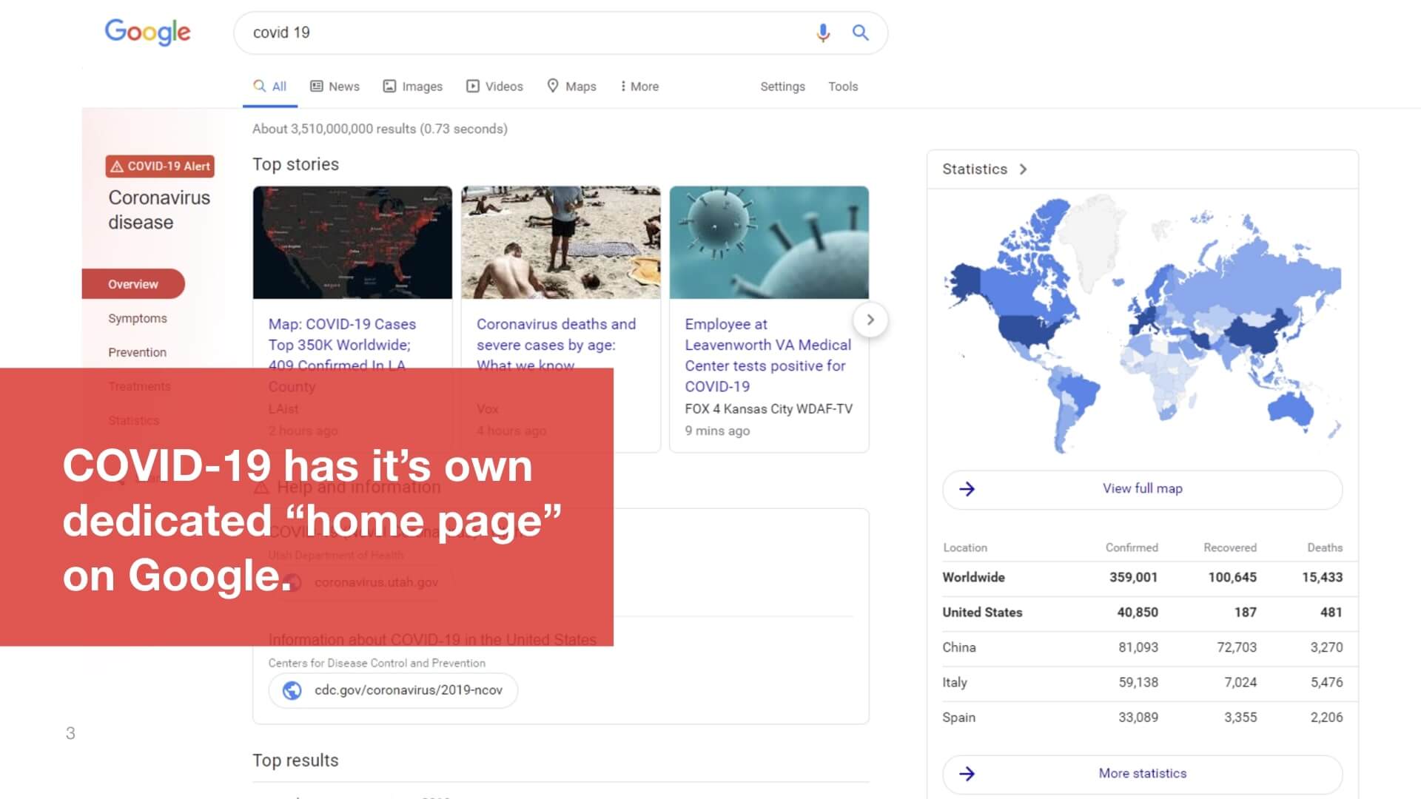The height and width of the screenshot is (799, 1421).
Task: Expand the Statistics panel header chevron
Action: pos(1023,169)
